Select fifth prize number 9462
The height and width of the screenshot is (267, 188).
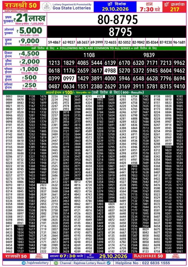tap(179, 70)
